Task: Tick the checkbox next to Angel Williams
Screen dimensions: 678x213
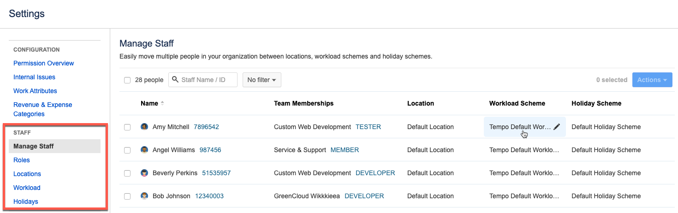Action: tap(127, 150)
